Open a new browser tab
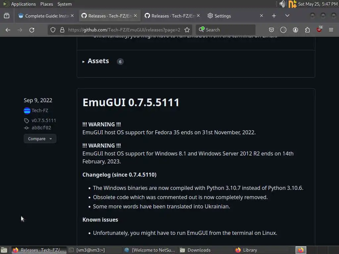The height and width of the screenshot is (254, 339). point(274,16)
